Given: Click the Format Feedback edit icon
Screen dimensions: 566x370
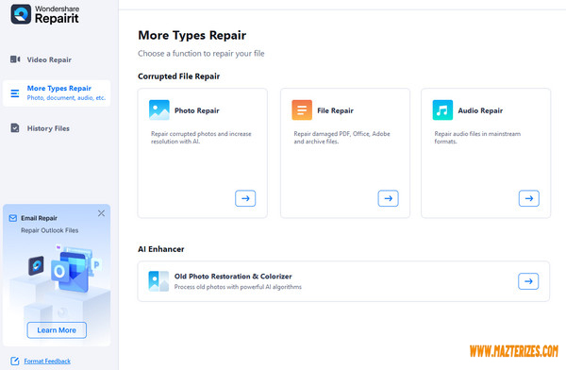Looking at the screenshot, I should [15, 361].
